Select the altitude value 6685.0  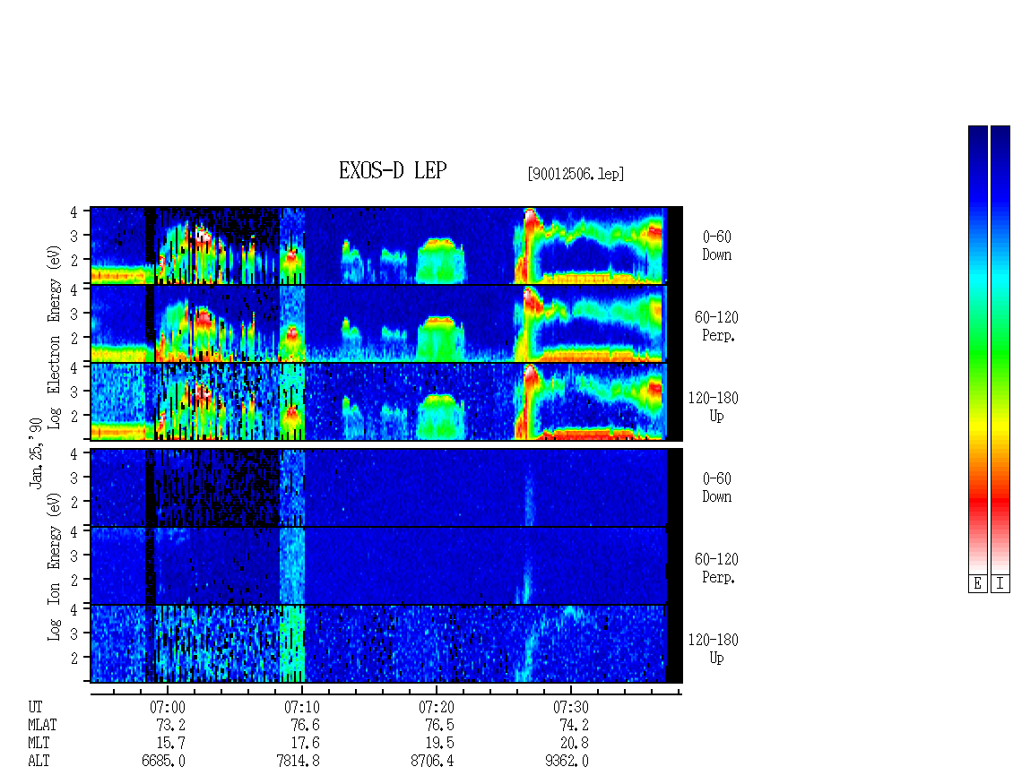pos(163,761)
